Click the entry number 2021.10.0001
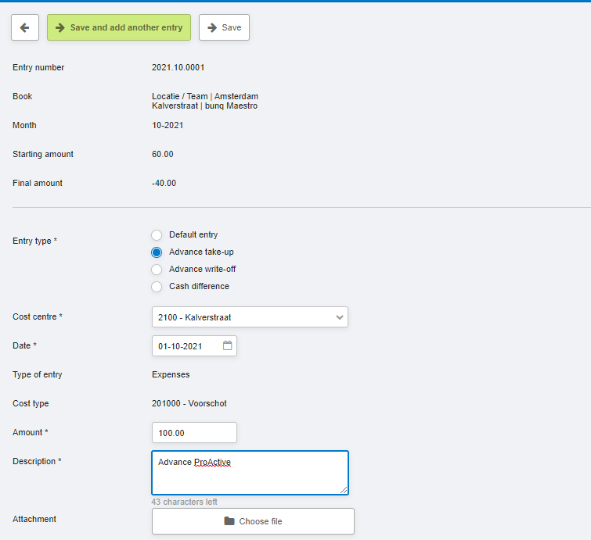The width and height of the screenshot is (591, 540). coord(178,68)
